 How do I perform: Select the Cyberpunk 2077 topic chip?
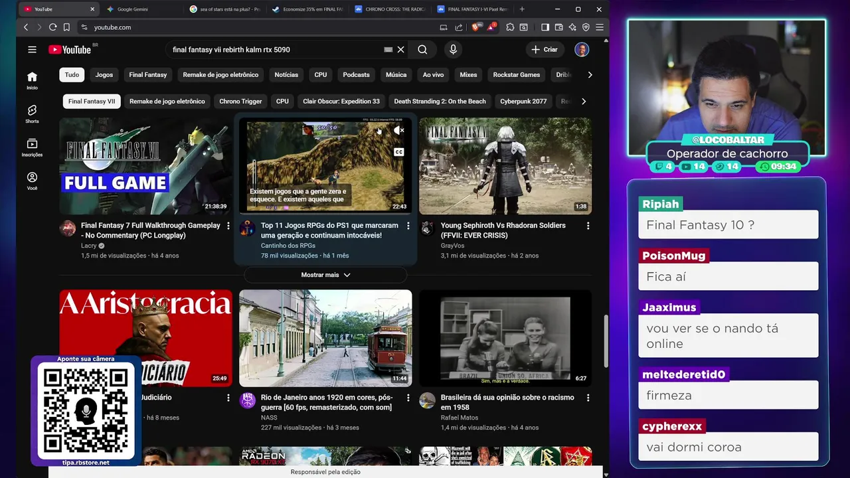pyautogui.click(x=523, y=102)
